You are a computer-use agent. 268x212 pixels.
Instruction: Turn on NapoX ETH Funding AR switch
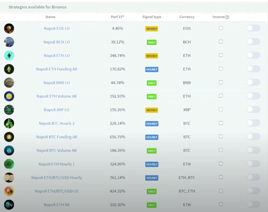click(x=253, y=69)
